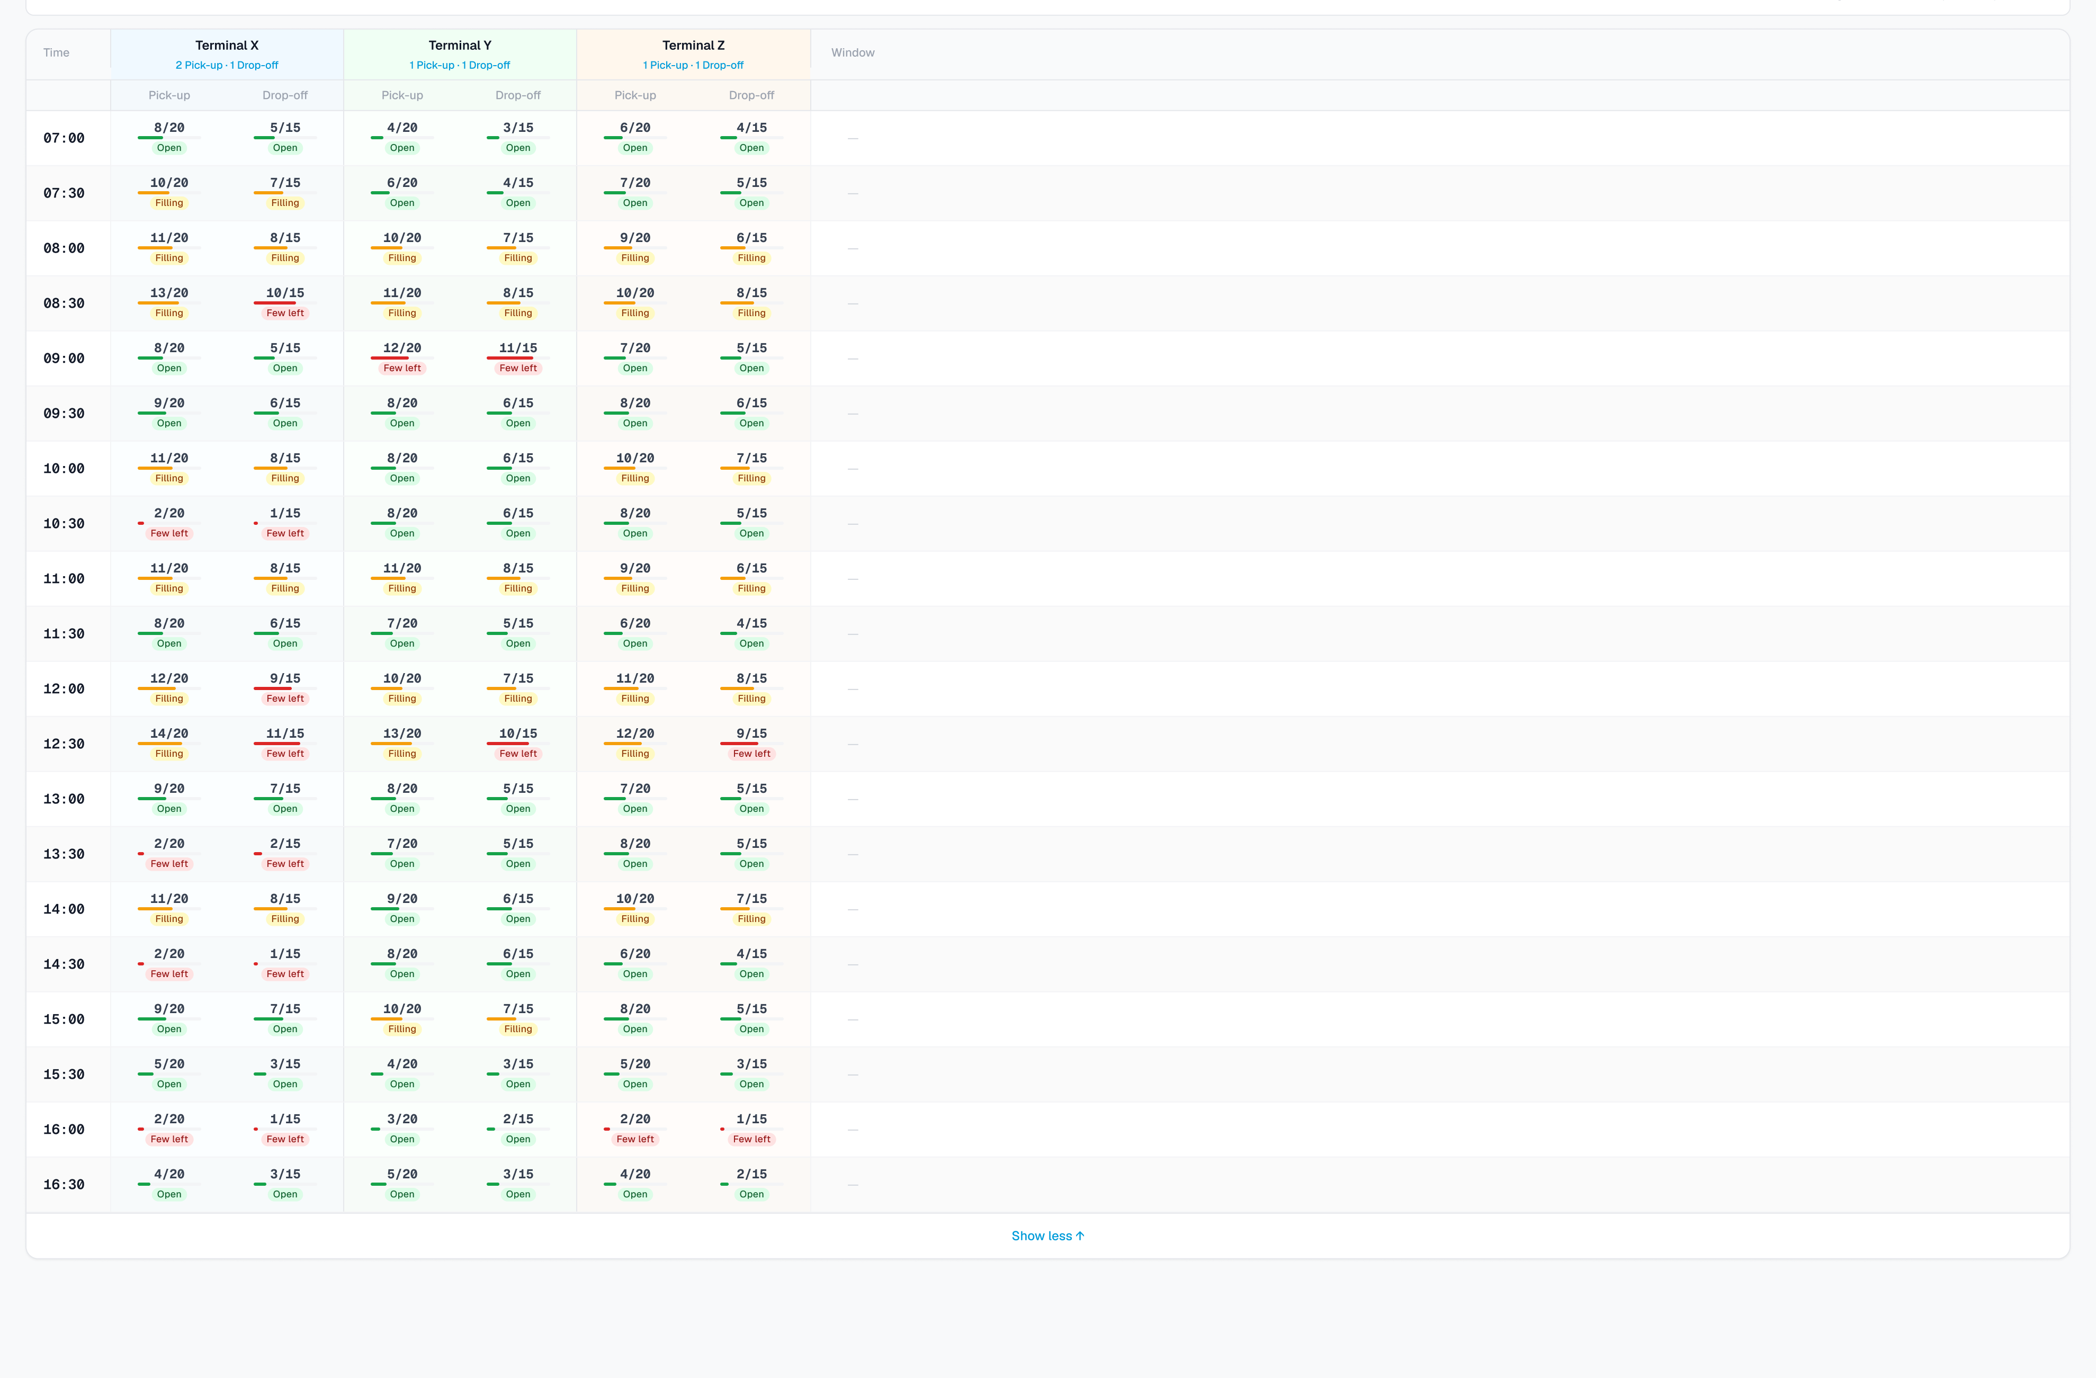Choose 09:30 Terminal Z pick-up slot 8/20
The image size is (2096, 1378).
pos(635,413)
